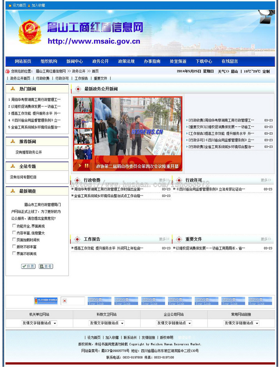Click the 投票 vote button
The height and width of the screenshot is (367, 280).
click(x=28, y=266)
